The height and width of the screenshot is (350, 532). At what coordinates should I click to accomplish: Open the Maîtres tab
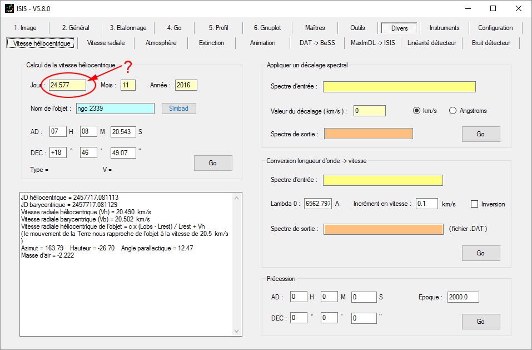click(315, 28)
